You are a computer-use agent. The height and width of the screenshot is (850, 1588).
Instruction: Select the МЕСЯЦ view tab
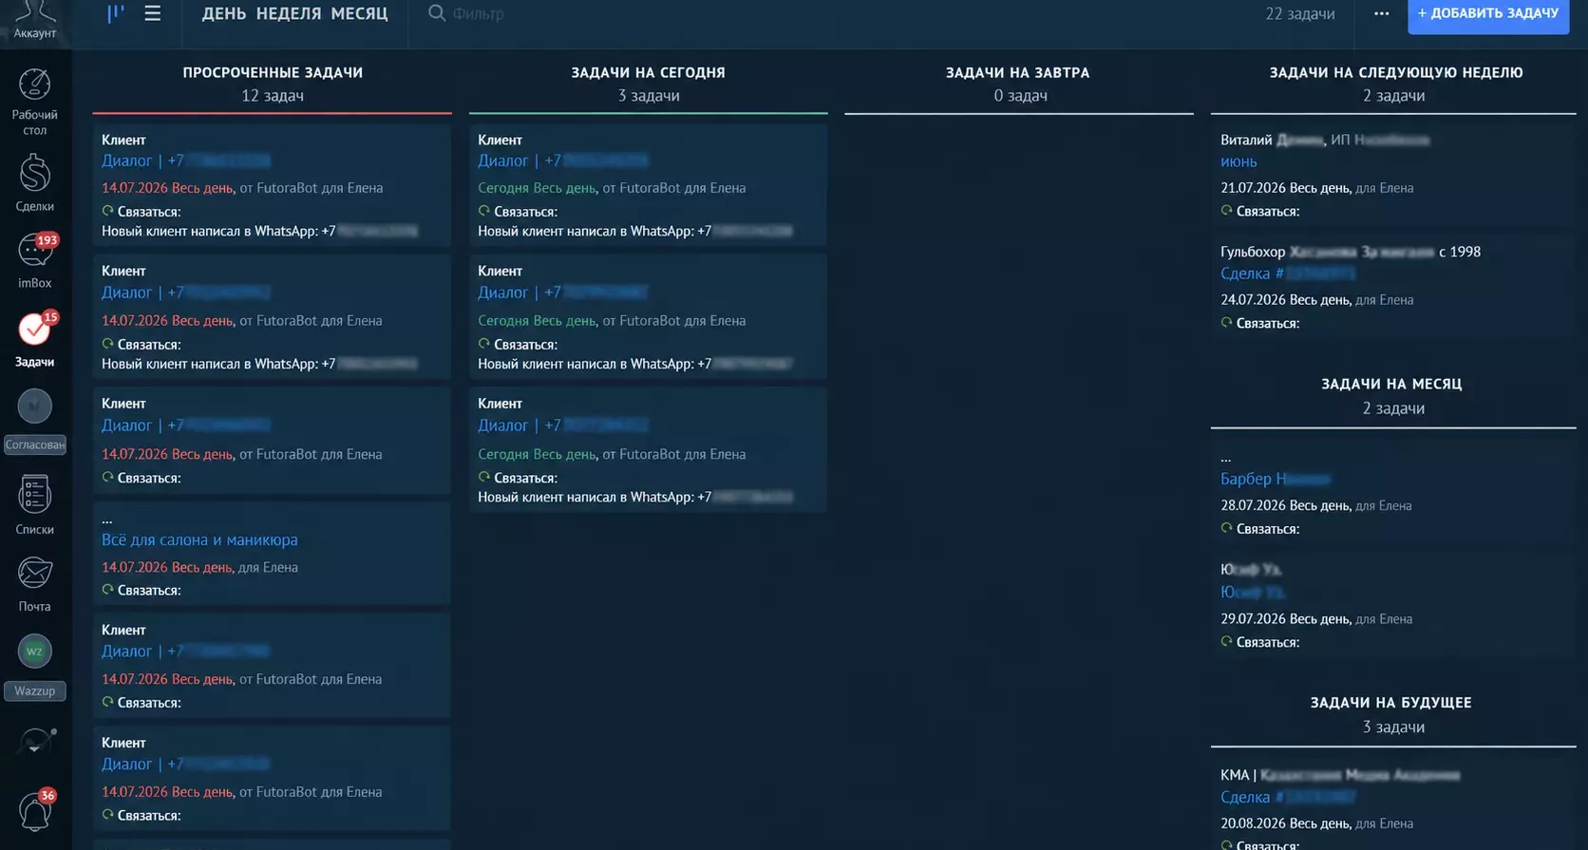[359, 13]
